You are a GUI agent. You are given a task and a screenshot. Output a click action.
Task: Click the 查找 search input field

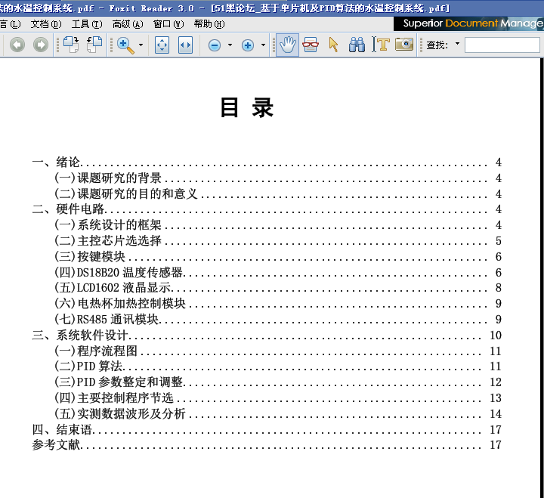[502, 45]
